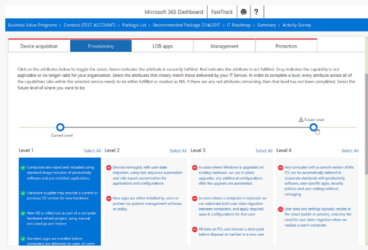The image size is (368, 250).
Task: Switch to the Device acquisition tab
Action: tap(39, 46)
